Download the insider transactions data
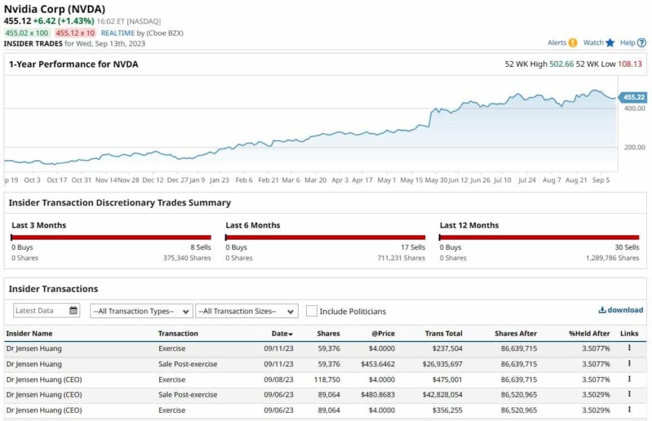Screen dimensions: 652x421 (621, 310)
